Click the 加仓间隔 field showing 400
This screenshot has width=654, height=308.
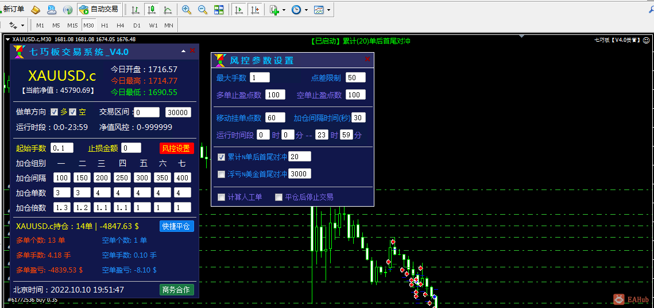point(182,178)
